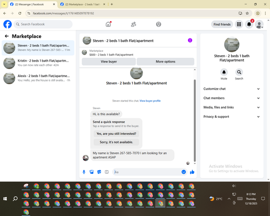Expand Media, files and links section

(232, 107)
